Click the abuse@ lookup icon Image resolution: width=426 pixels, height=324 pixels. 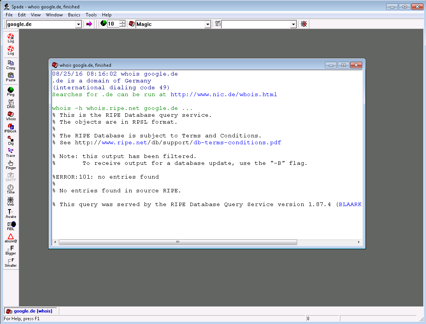pos(11,238)
